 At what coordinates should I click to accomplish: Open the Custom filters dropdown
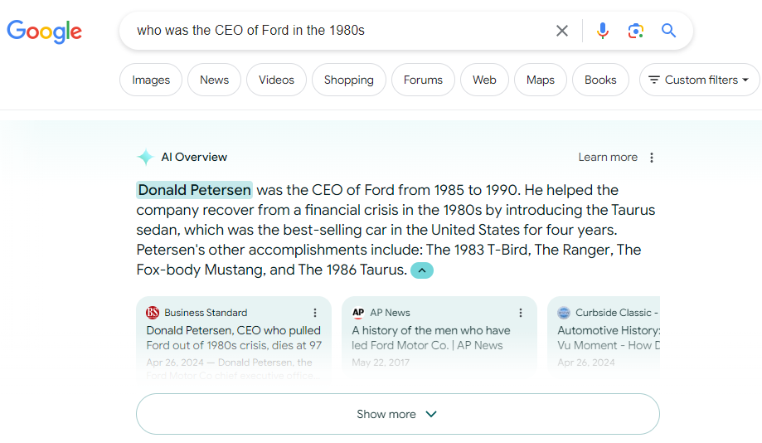click(699, 80)
